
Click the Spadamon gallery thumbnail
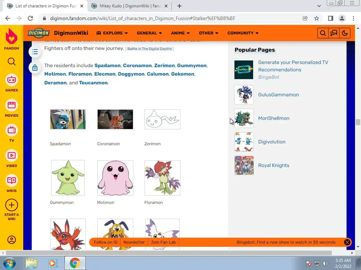click(x=68, y=120)
